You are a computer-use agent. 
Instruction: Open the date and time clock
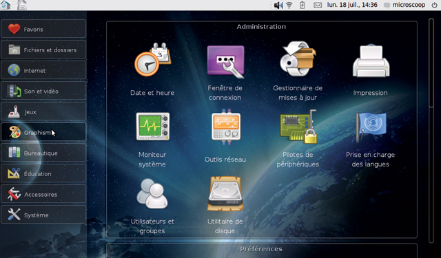[x=352, y=5]
